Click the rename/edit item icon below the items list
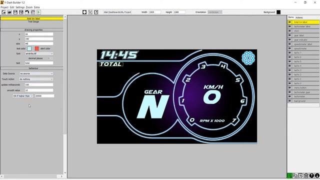Image resolution: width=320 pixels, height=180 pixels. pyautogui.click(x=300, y=175)
